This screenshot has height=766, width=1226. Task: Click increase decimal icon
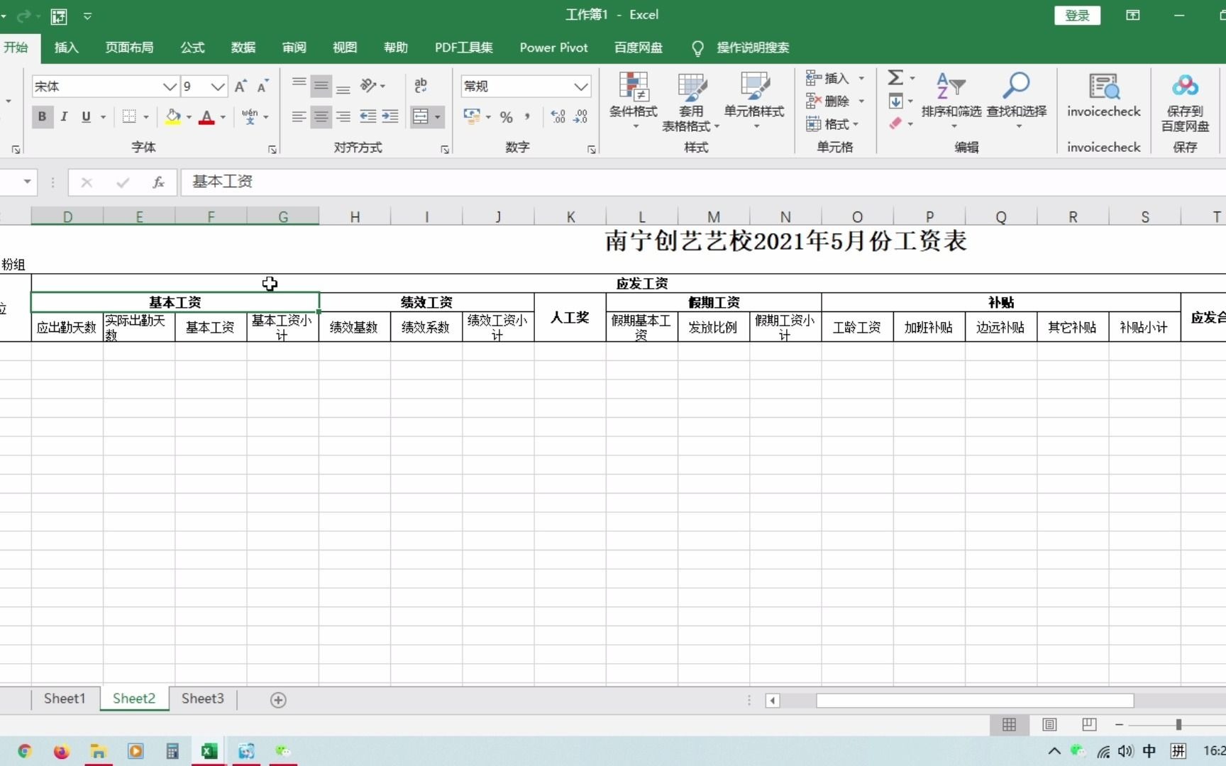(x=558, y=116)
